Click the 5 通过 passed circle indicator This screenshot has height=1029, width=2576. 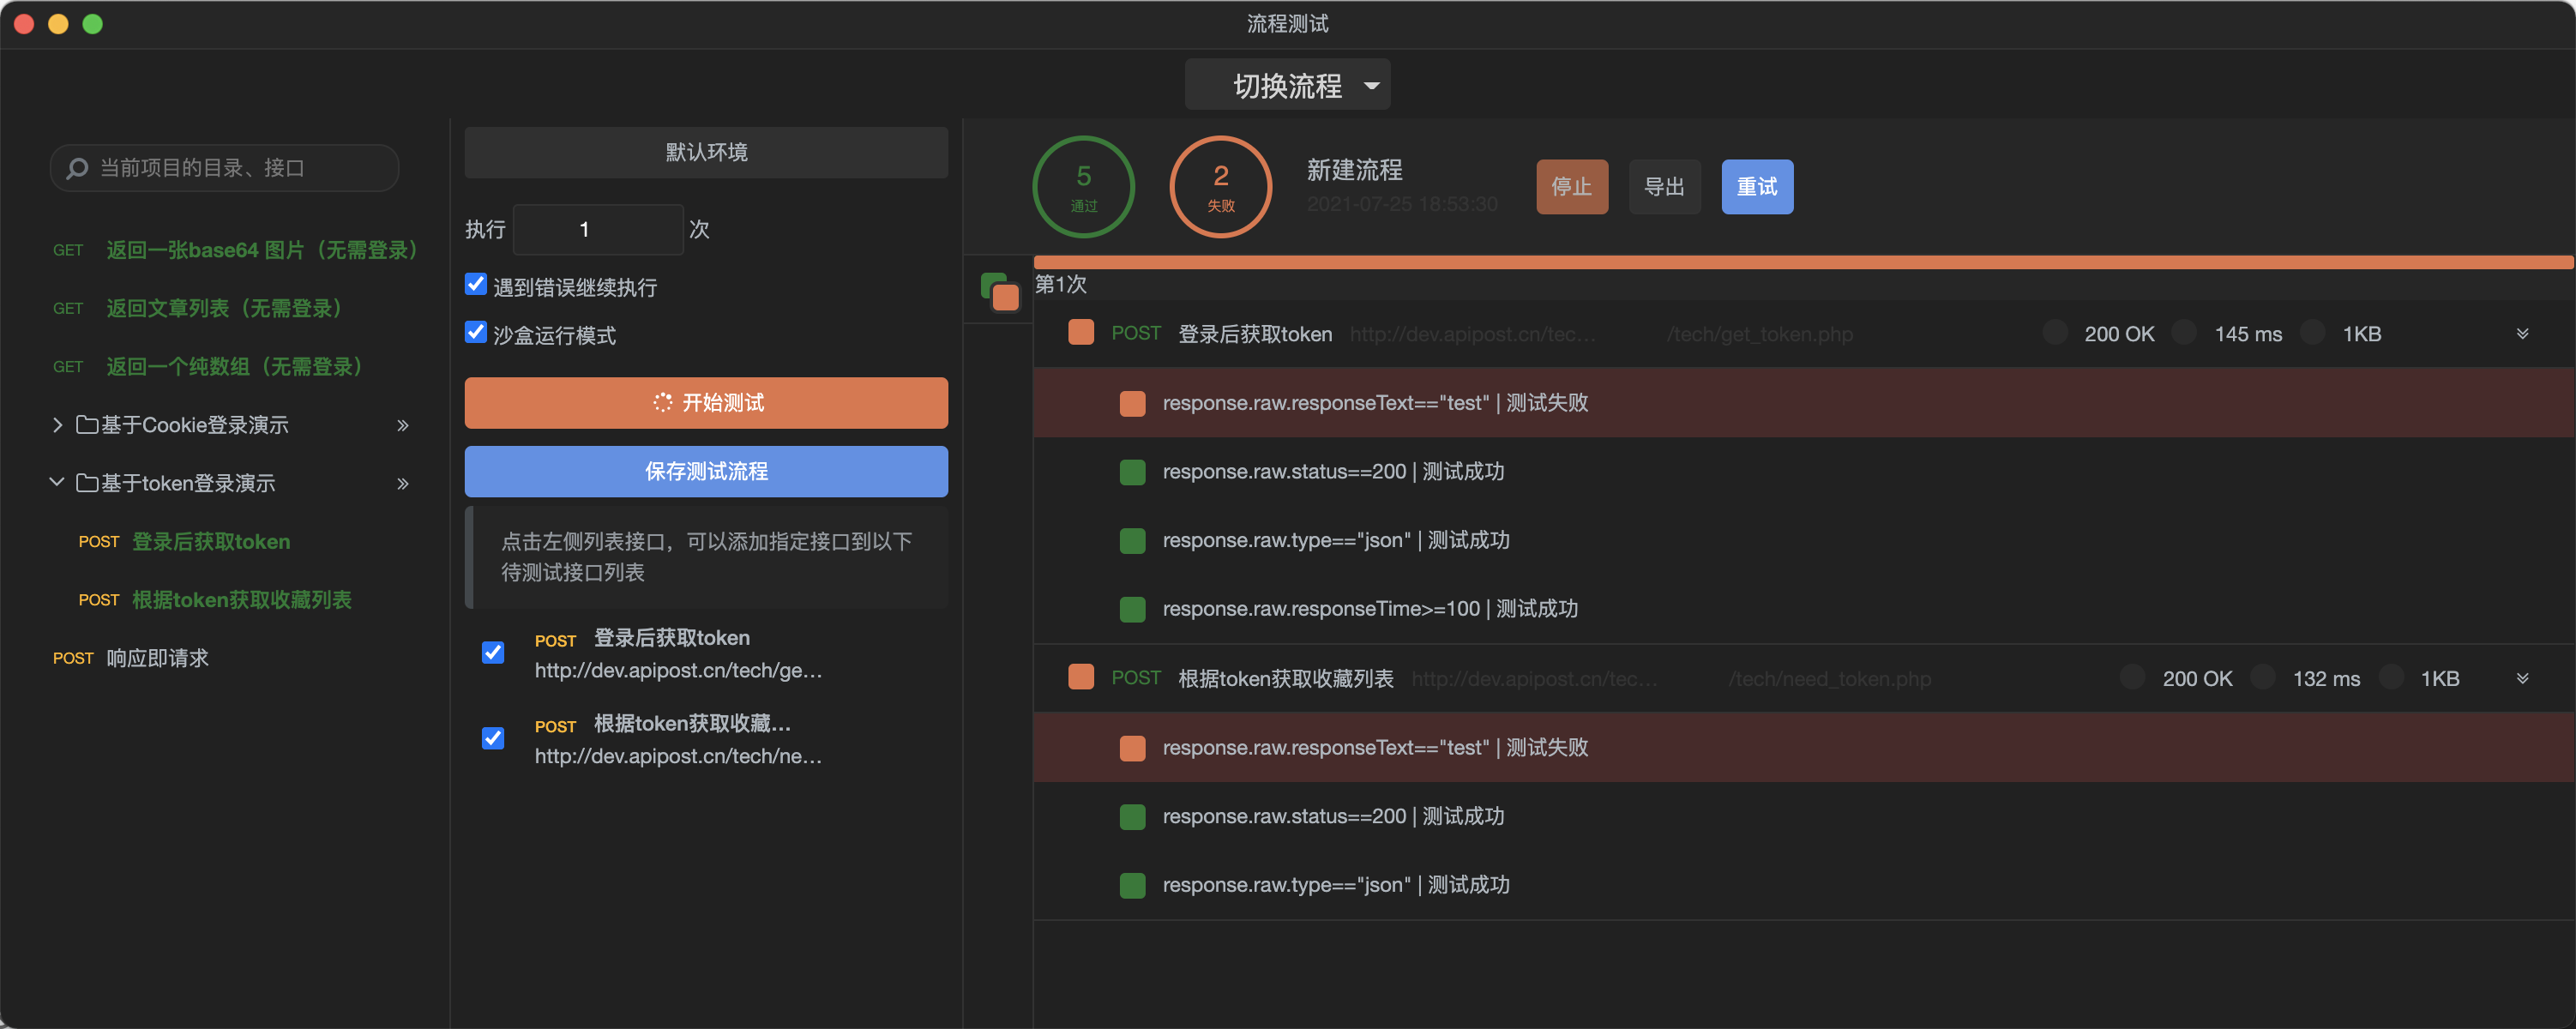(1083, 187)
